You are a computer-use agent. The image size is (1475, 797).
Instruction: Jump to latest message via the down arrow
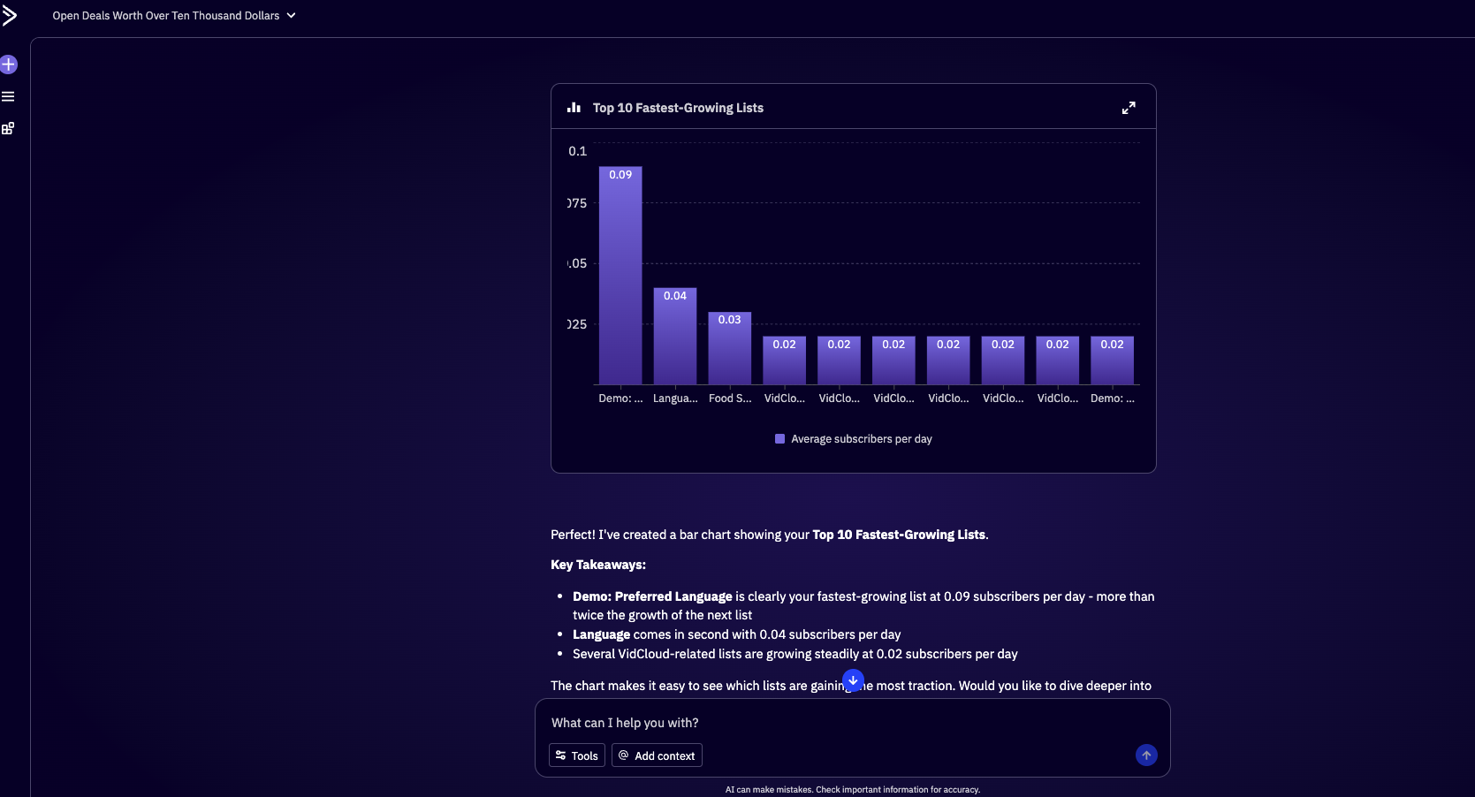click(852, 680)
